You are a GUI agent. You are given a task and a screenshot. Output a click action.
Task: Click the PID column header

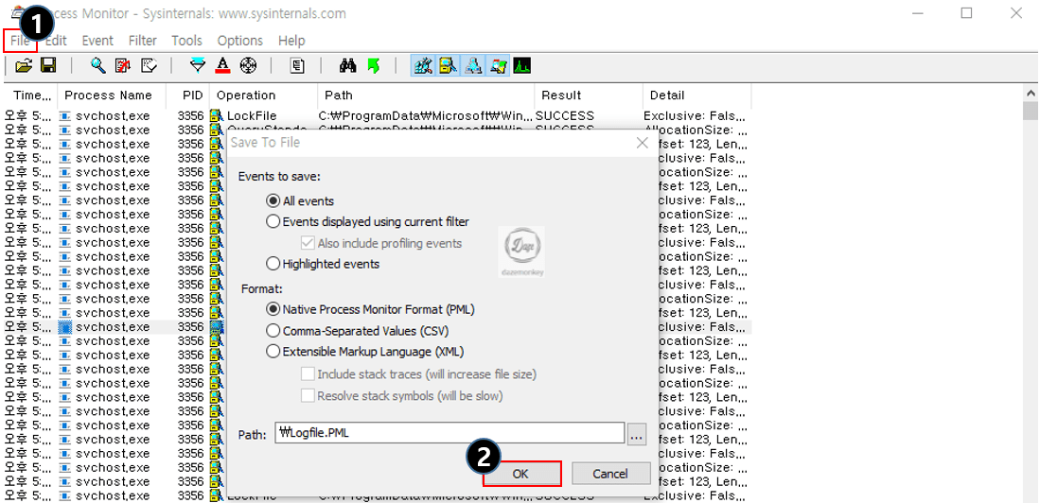(x=187, y=95)
